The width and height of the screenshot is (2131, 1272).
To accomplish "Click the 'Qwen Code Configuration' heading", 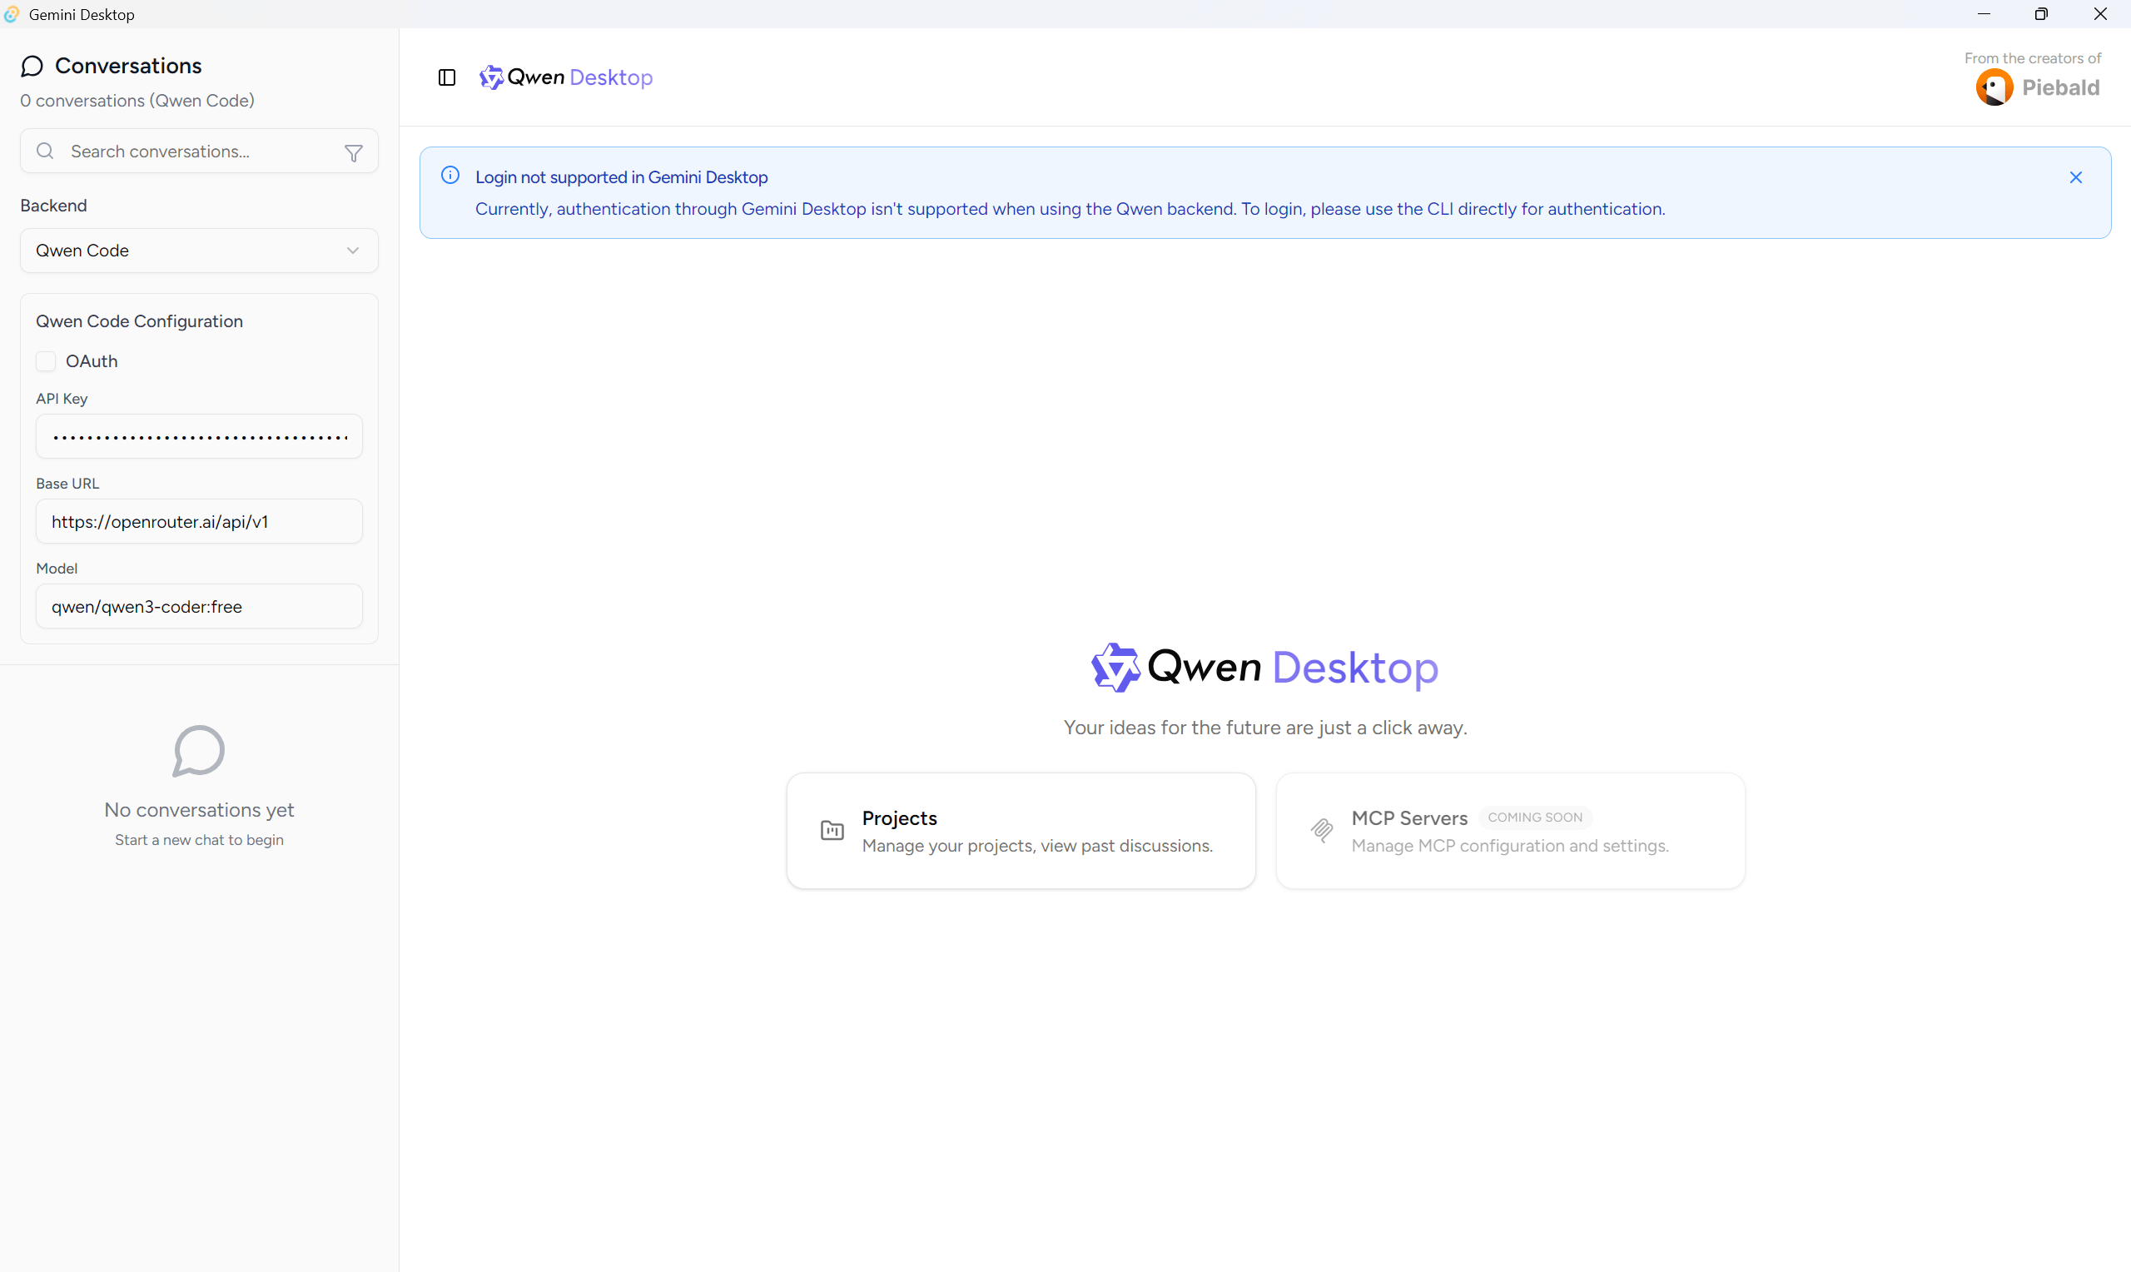I will (x=139, y=321).
